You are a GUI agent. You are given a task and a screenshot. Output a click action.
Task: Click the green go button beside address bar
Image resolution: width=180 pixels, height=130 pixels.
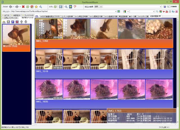click(119, 11)
